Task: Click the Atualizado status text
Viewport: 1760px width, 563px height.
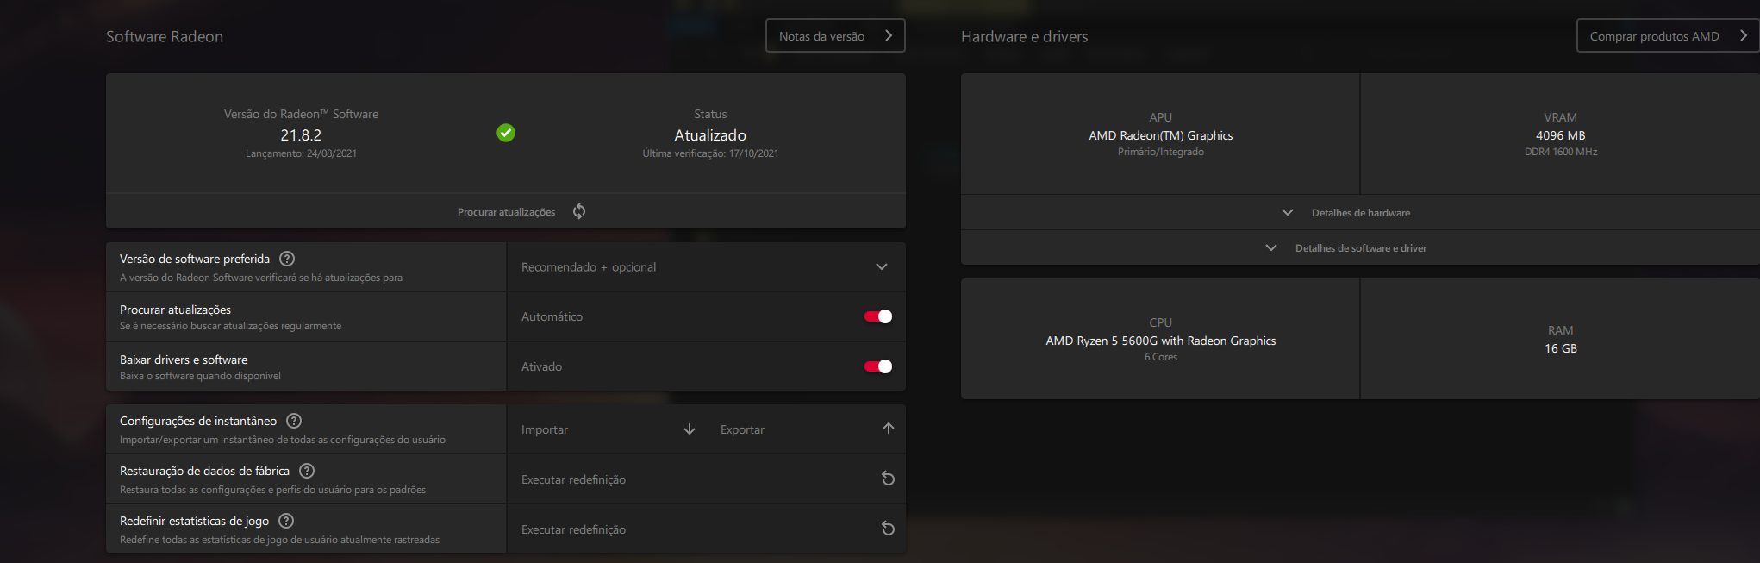Action: pos(710,135)
